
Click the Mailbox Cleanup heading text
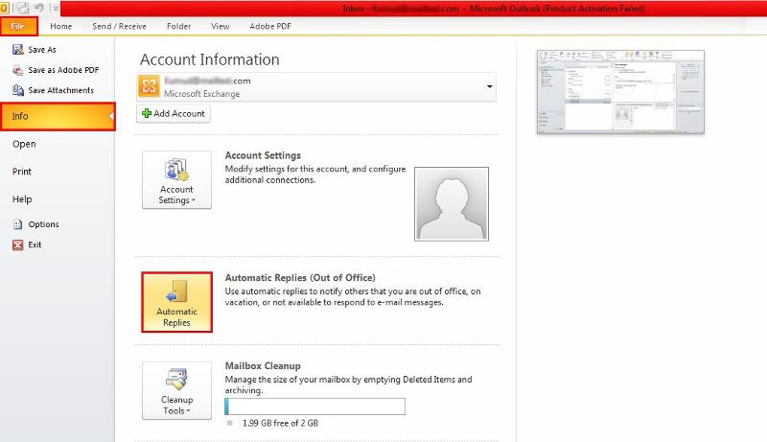point(263,365)
